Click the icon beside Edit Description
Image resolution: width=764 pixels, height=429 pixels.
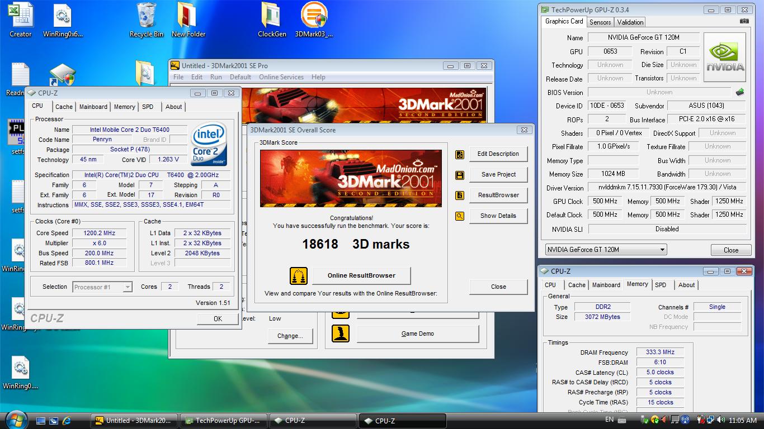460,154
